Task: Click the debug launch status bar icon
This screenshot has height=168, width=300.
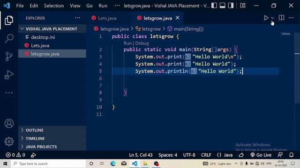Action: click(x=33, y=155)
